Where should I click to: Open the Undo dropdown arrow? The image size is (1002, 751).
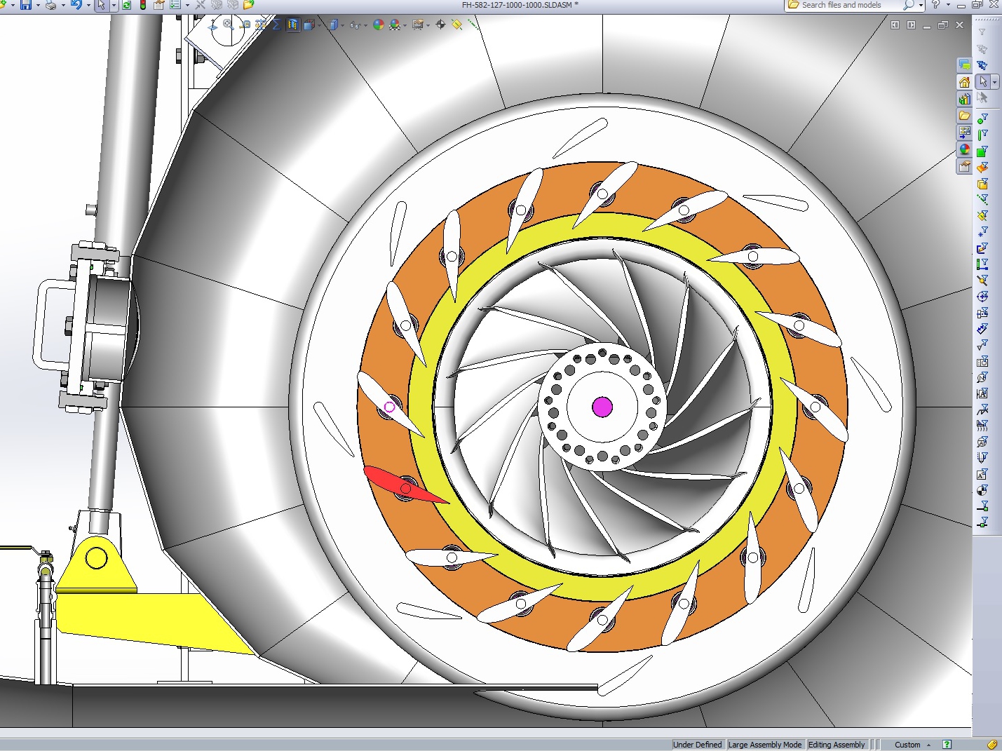coord(88,6)
